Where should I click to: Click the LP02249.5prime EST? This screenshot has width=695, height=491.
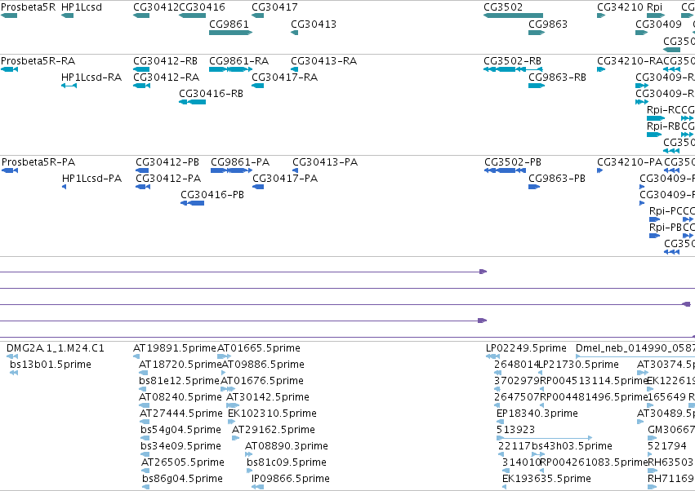point(493,356)
